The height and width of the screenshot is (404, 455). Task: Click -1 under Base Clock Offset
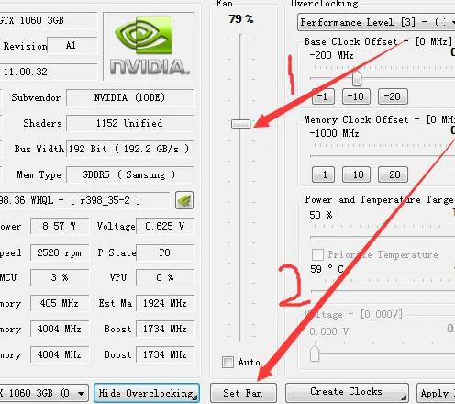(323, 96)
